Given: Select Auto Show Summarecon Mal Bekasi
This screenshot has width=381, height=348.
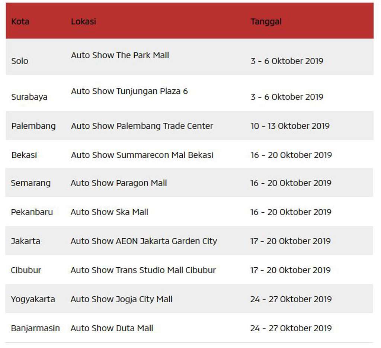Looking at the screenshot, I should 142,155.
